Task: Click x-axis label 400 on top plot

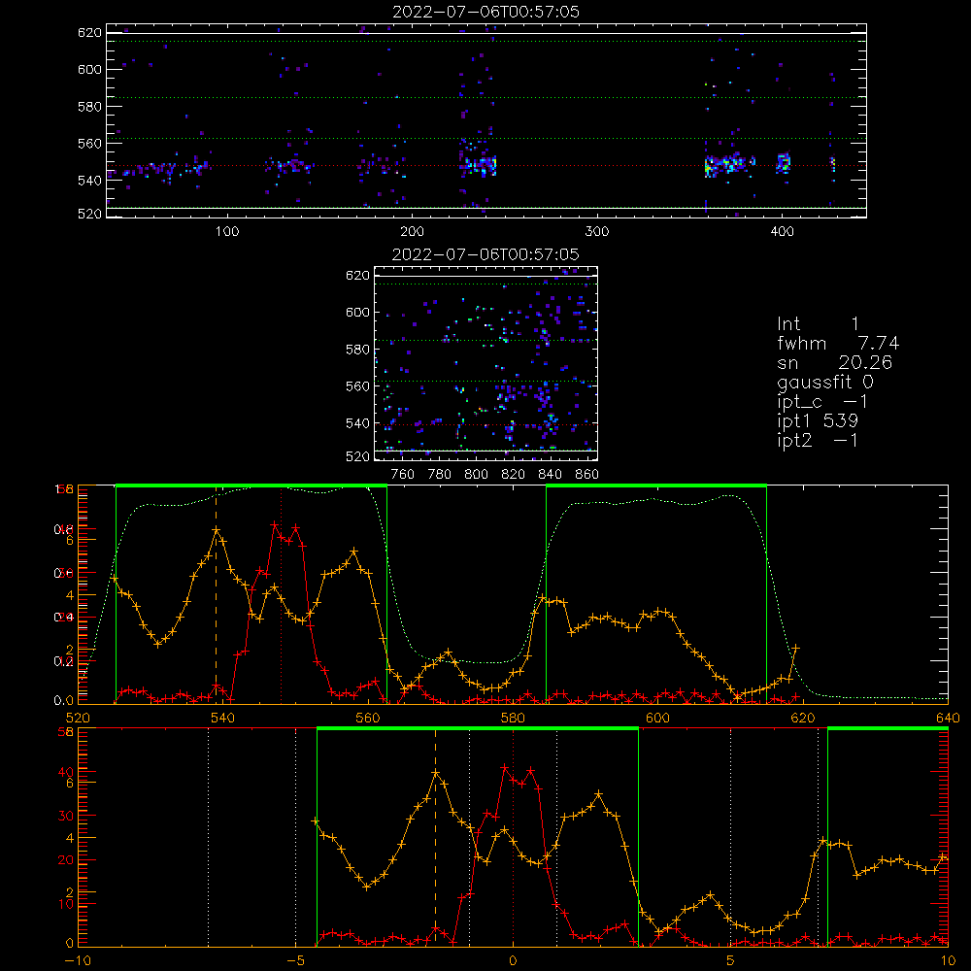Action: click(782, 232)
